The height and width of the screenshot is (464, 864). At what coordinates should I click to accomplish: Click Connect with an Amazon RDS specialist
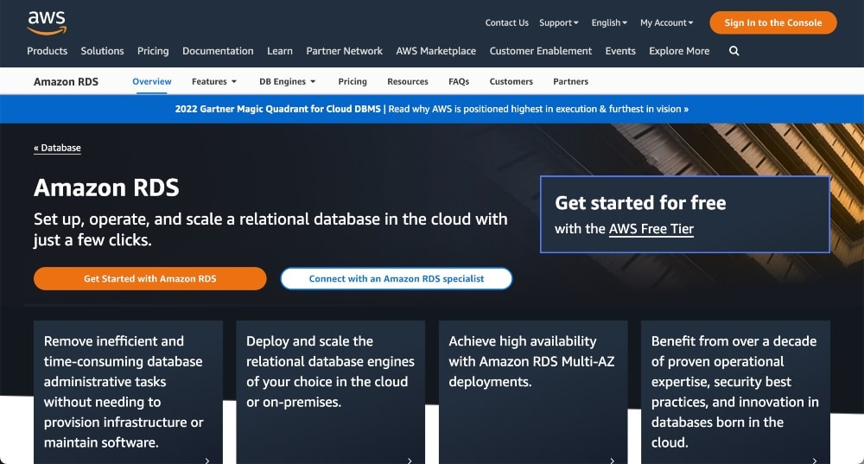coord(397,278)
